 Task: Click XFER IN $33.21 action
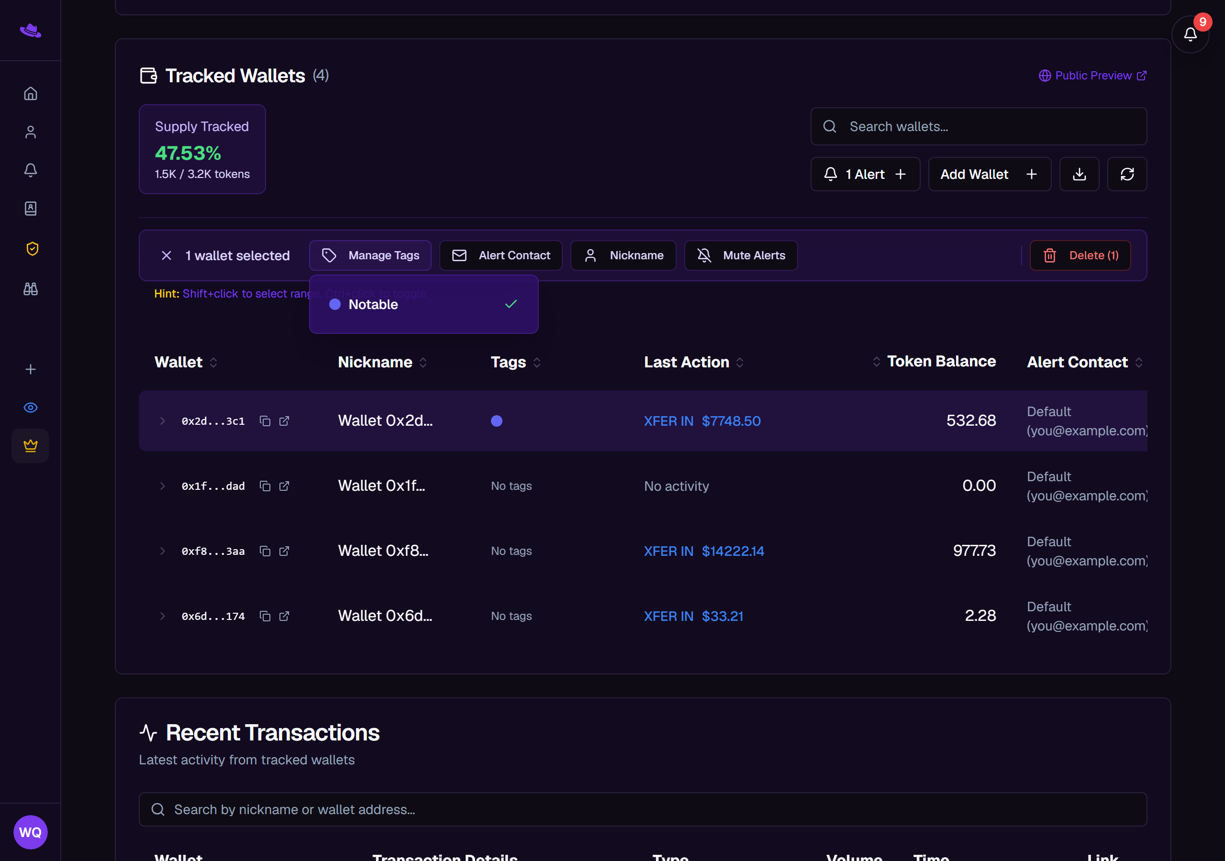coord(693,616)
